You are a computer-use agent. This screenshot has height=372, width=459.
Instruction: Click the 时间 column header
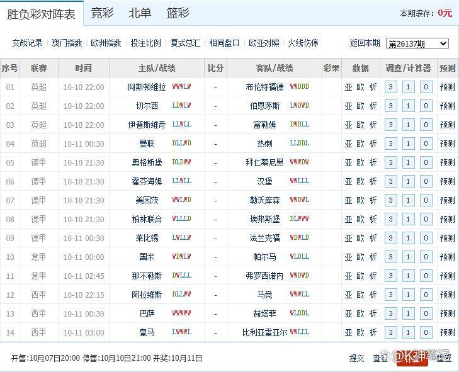pyautogui.click(x=84, y=68)
